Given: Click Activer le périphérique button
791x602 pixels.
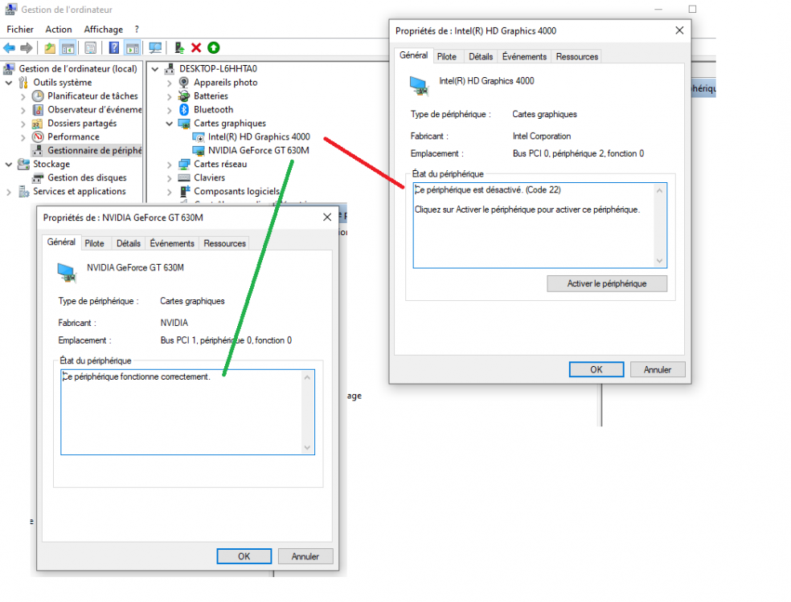Looking at the screenshot, I should 607,283.
